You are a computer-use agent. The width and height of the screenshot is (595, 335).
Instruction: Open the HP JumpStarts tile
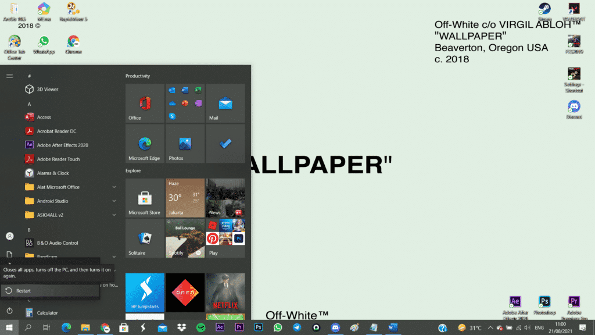point(145,293)
